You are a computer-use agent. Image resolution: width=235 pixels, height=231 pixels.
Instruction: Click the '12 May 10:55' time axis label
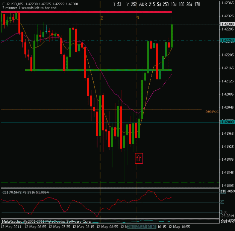coord(179,226)
